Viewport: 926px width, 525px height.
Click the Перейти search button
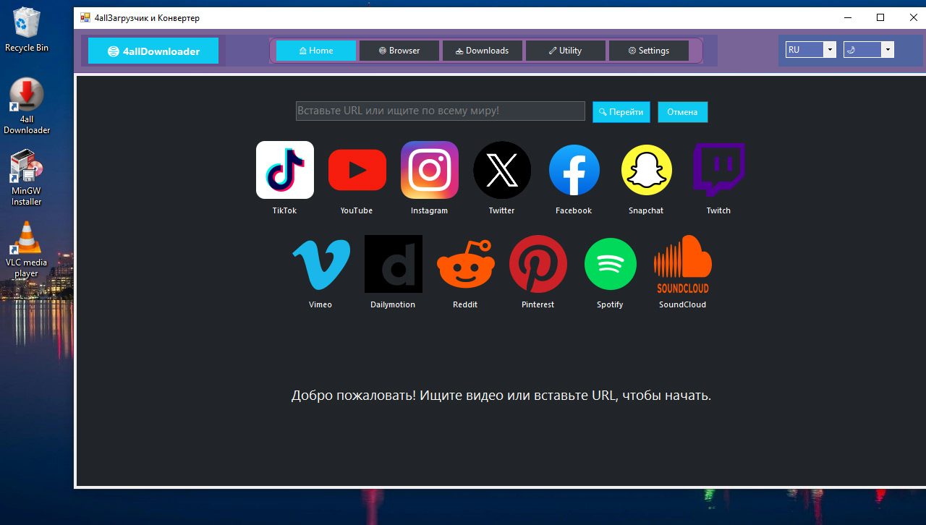tap(621, 112)
